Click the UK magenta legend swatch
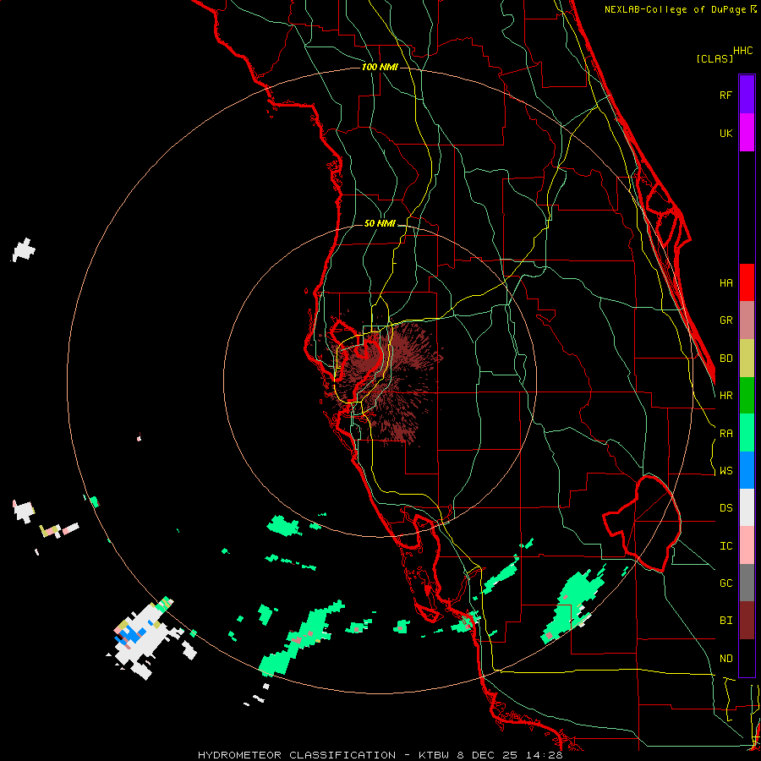Viewport: 761px width, 761px height. pos(747,132)
